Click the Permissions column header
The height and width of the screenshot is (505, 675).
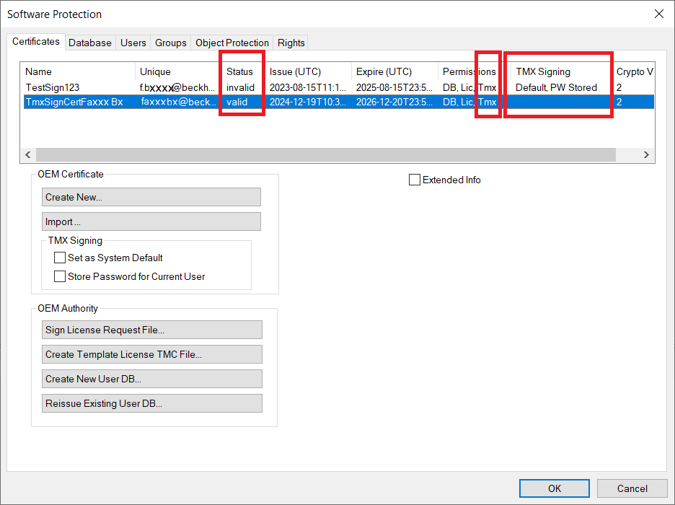(475, 71)
